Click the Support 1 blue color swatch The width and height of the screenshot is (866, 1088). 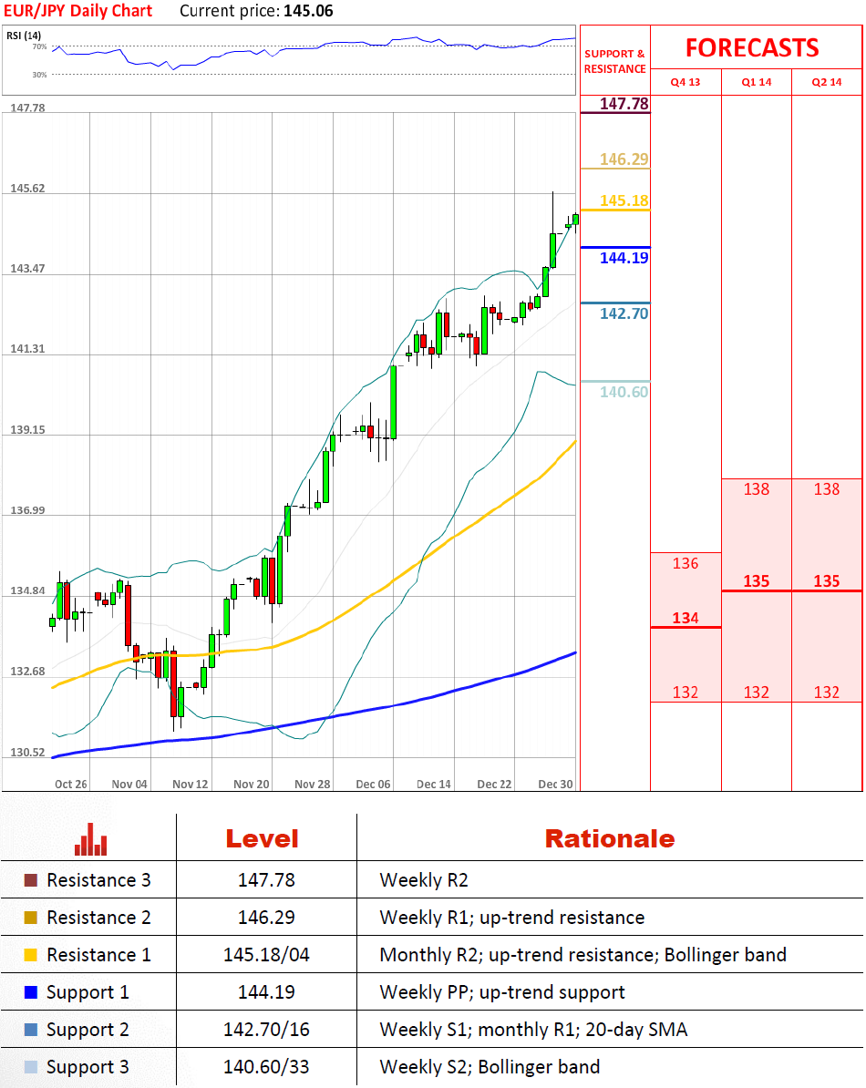[x=30, y=992]
